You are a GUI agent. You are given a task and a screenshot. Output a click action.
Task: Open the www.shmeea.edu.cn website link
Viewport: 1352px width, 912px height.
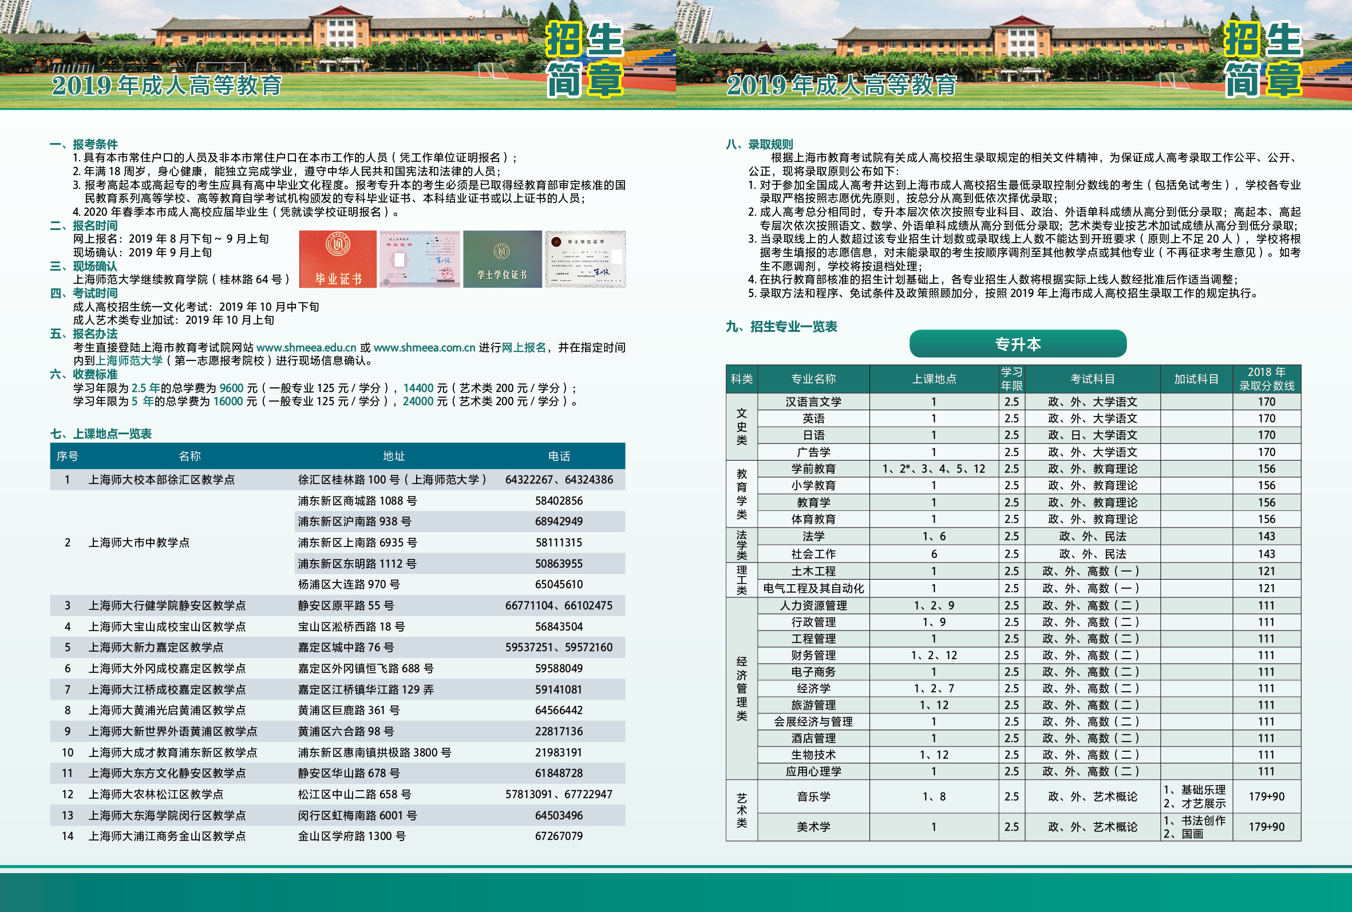pos(306,348)
